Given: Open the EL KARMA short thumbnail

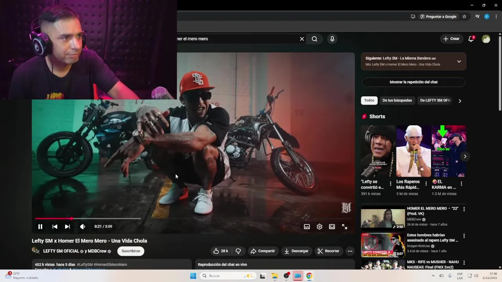Looking at the screenshot, I should click(449, 151).
